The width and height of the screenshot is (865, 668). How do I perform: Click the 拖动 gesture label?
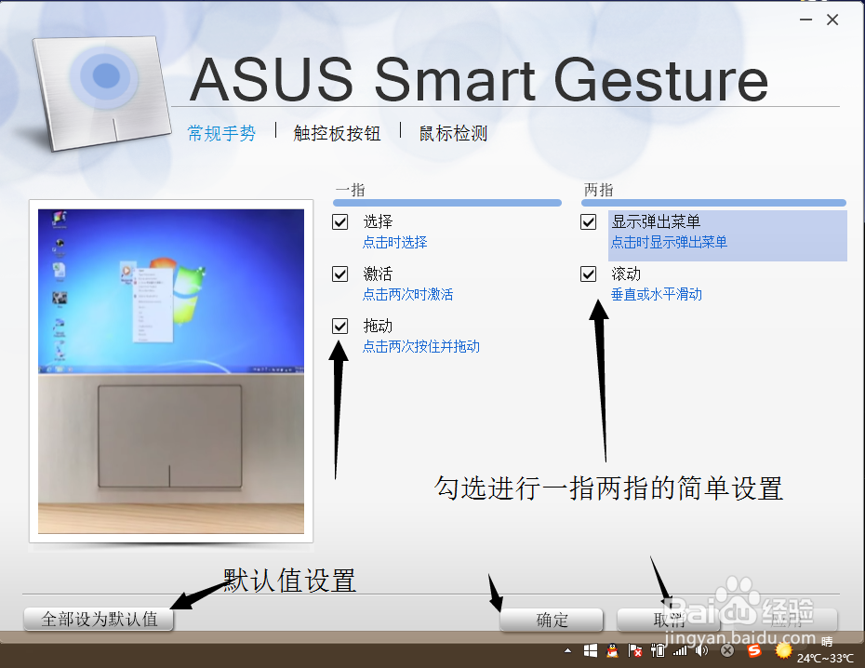378,326
